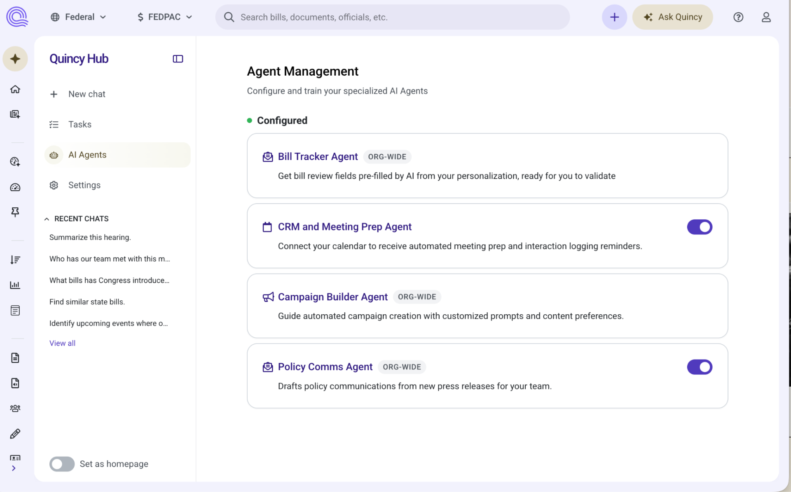Viewport: 791px width, 492px height.
Task: Click the Quincy Hub heading
Action: (79, 59)
